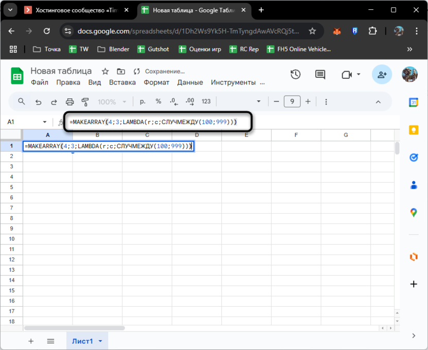Screen dimensions: 428x350
Task: Increase decimal places for selection
Action: [189, 101]
